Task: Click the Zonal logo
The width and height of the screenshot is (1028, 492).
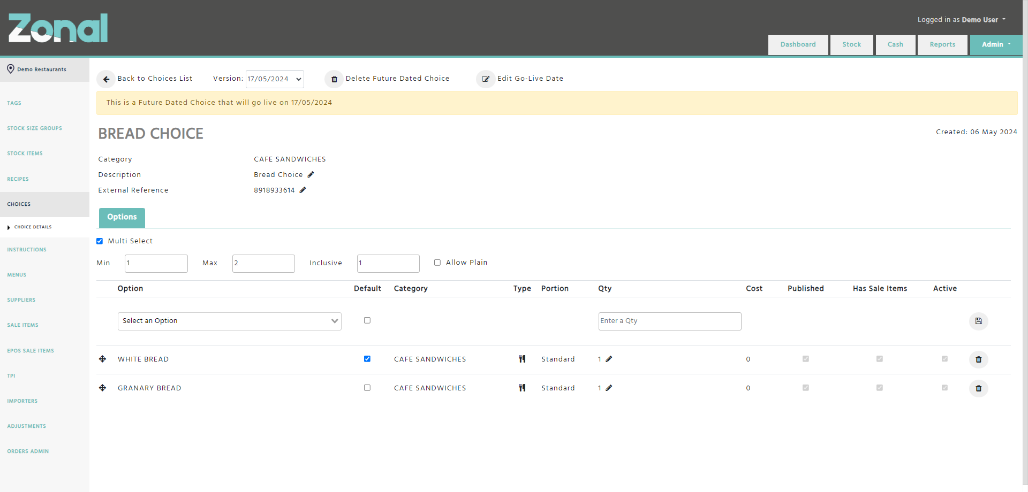Action: tap(58, 28)
